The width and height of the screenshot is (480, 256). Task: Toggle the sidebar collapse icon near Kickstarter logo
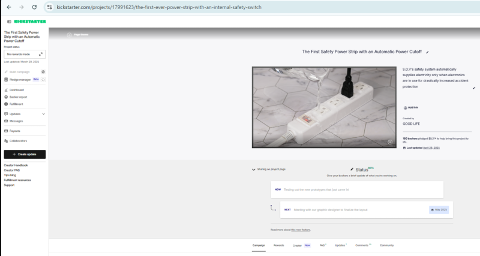9,22
